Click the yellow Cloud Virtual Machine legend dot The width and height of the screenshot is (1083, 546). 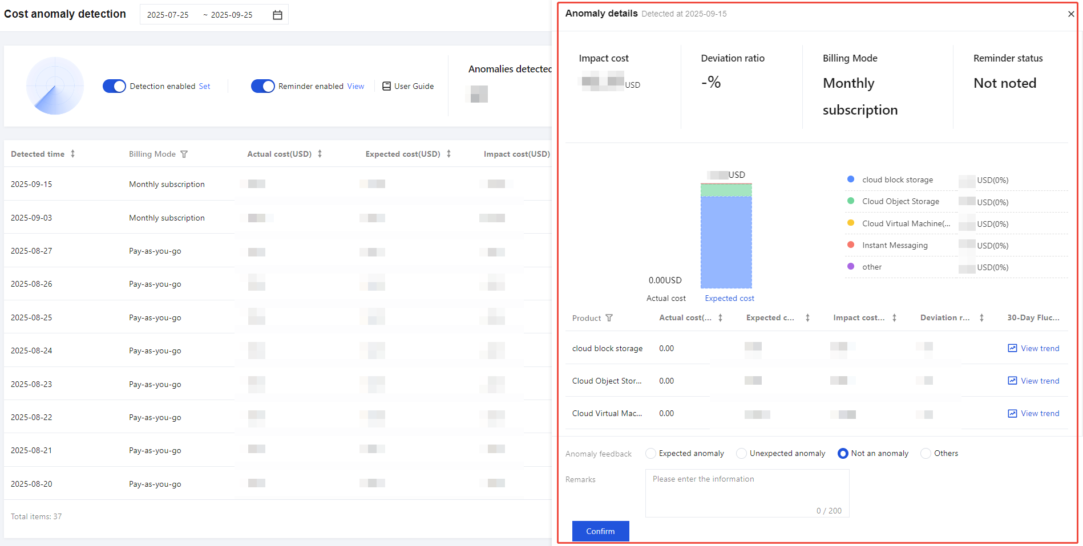[851, 223]
